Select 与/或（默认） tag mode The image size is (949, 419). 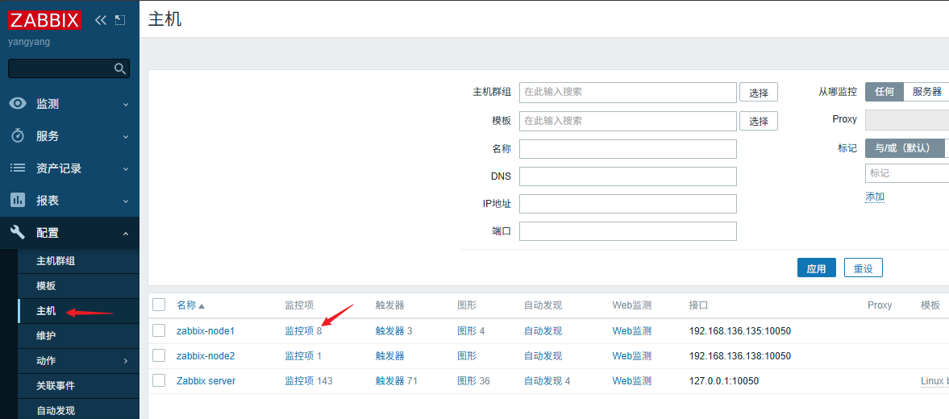(x=905, y=148)
